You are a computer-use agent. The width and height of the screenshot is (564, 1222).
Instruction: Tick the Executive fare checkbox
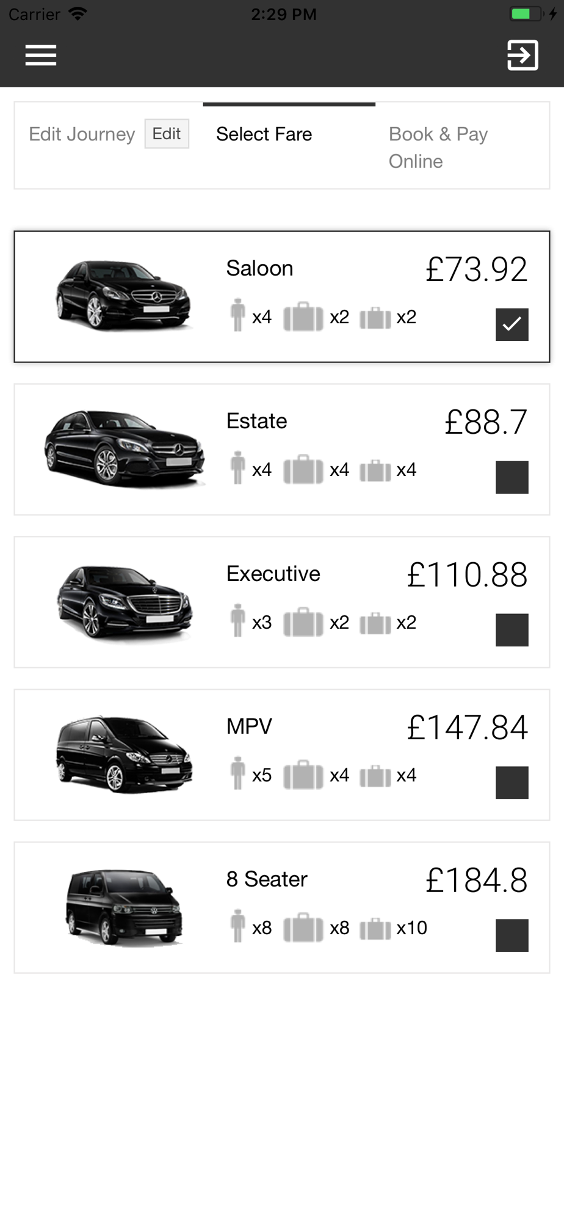click(512, 630)
